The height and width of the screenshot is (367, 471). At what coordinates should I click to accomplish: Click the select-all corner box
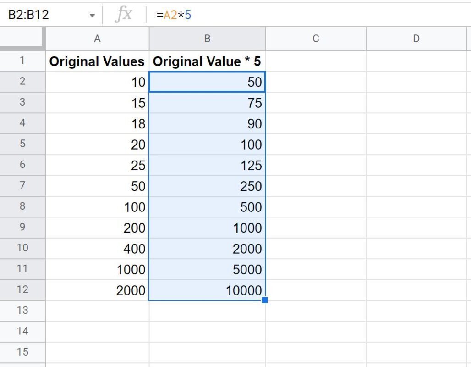click(22, 39)
